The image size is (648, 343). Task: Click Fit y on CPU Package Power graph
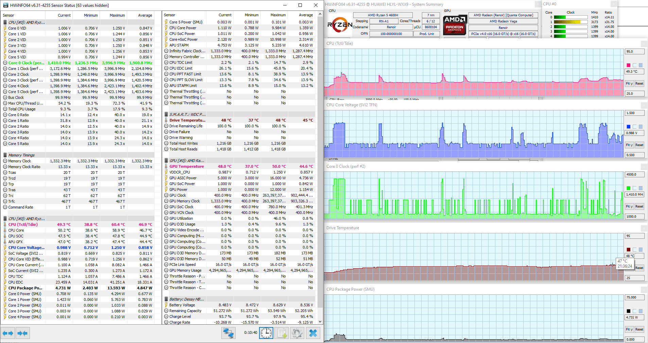coord(629,329)
